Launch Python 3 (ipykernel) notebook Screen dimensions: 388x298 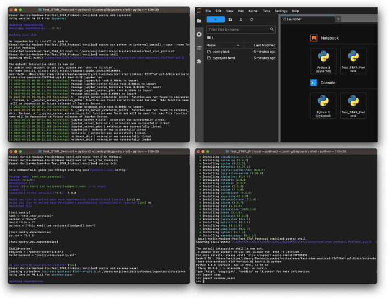(323, 61)
